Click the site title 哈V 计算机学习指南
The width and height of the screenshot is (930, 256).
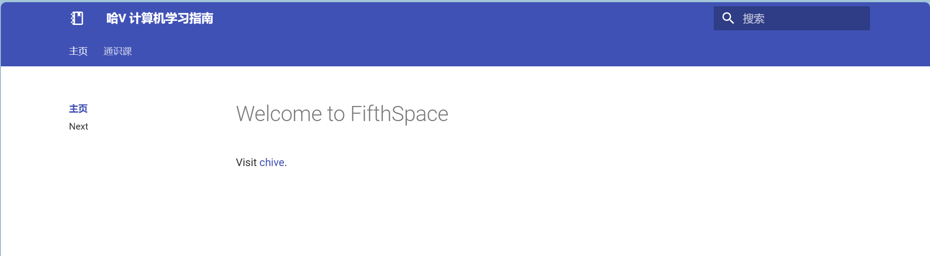[x=160, y=18]
